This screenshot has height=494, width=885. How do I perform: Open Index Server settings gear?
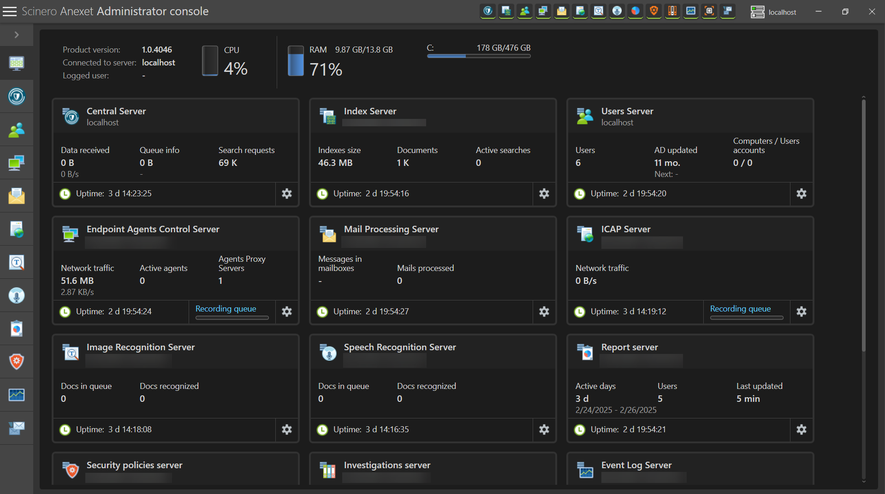click(x=544, y=194)
